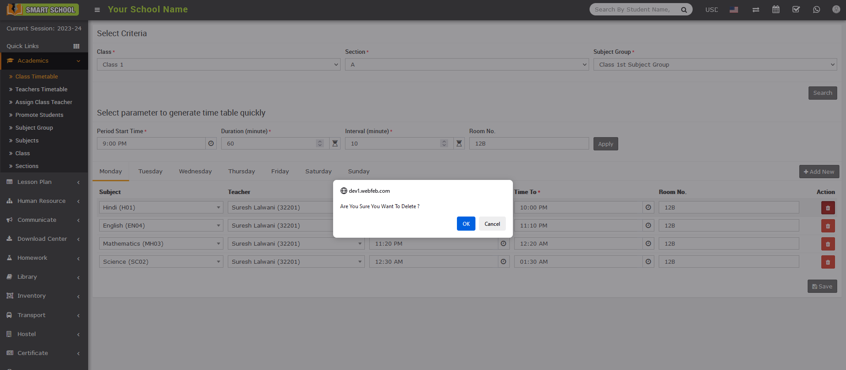Open the Class dropdown showing Class 1
The height and width of the screenshot is (370, 846).
(219, 65)
